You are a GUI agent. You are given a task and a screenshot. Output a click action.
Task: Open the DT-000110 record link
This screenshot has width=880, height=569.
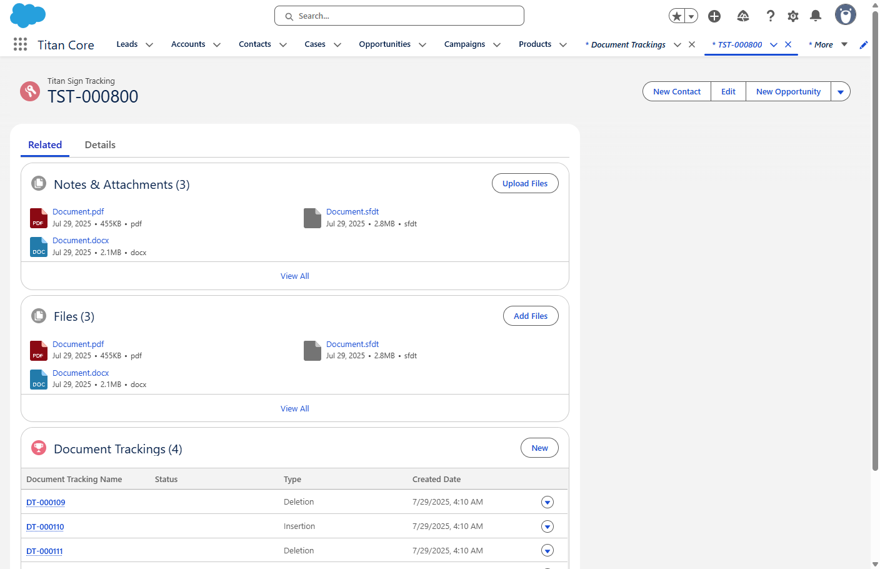tap(44, 526)
